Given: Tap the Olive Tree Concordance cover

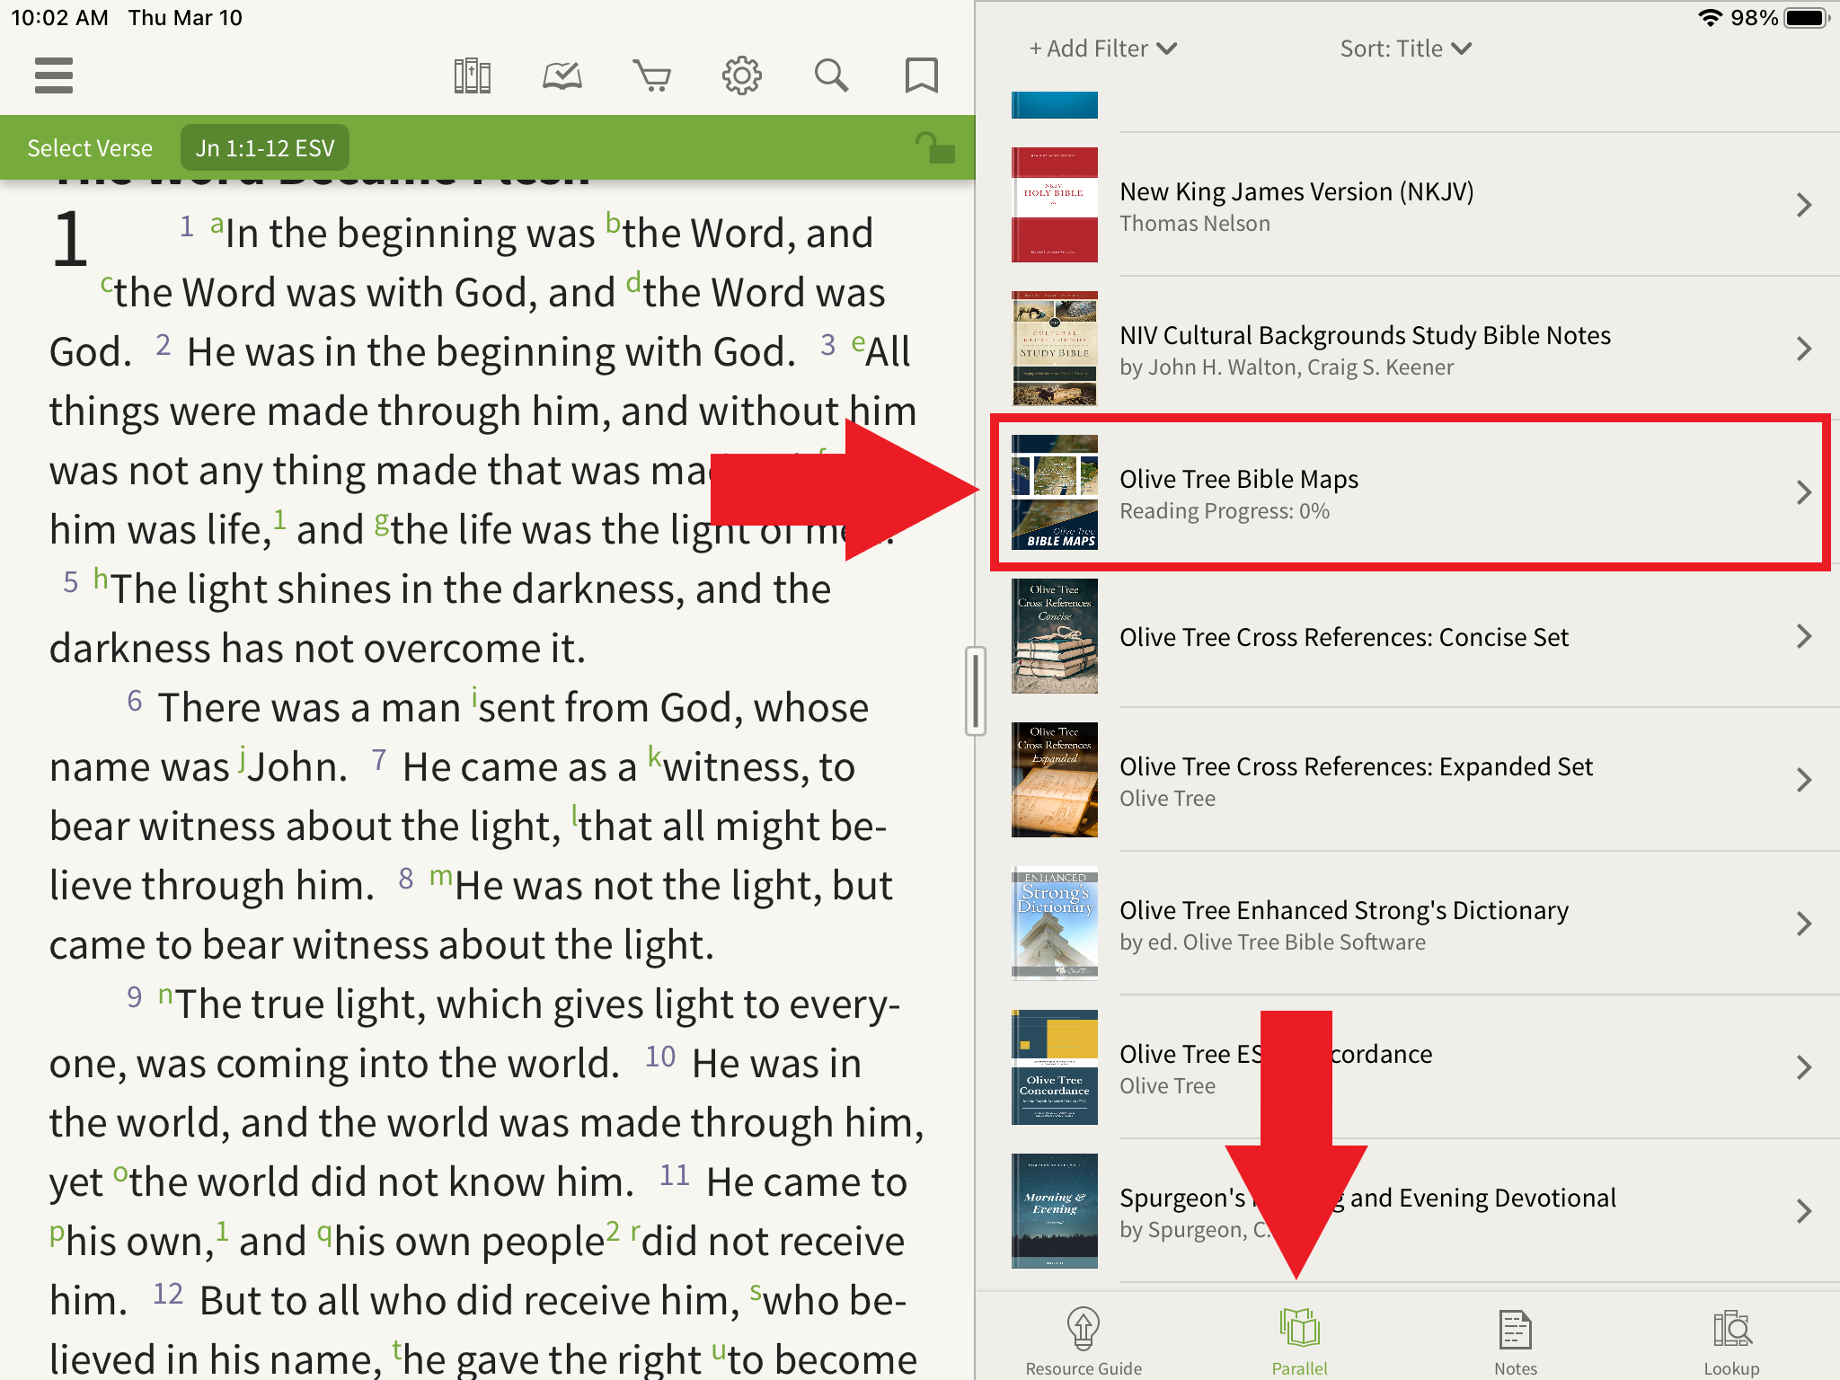Looking at the screenshot, I should coord(1055,1067).
